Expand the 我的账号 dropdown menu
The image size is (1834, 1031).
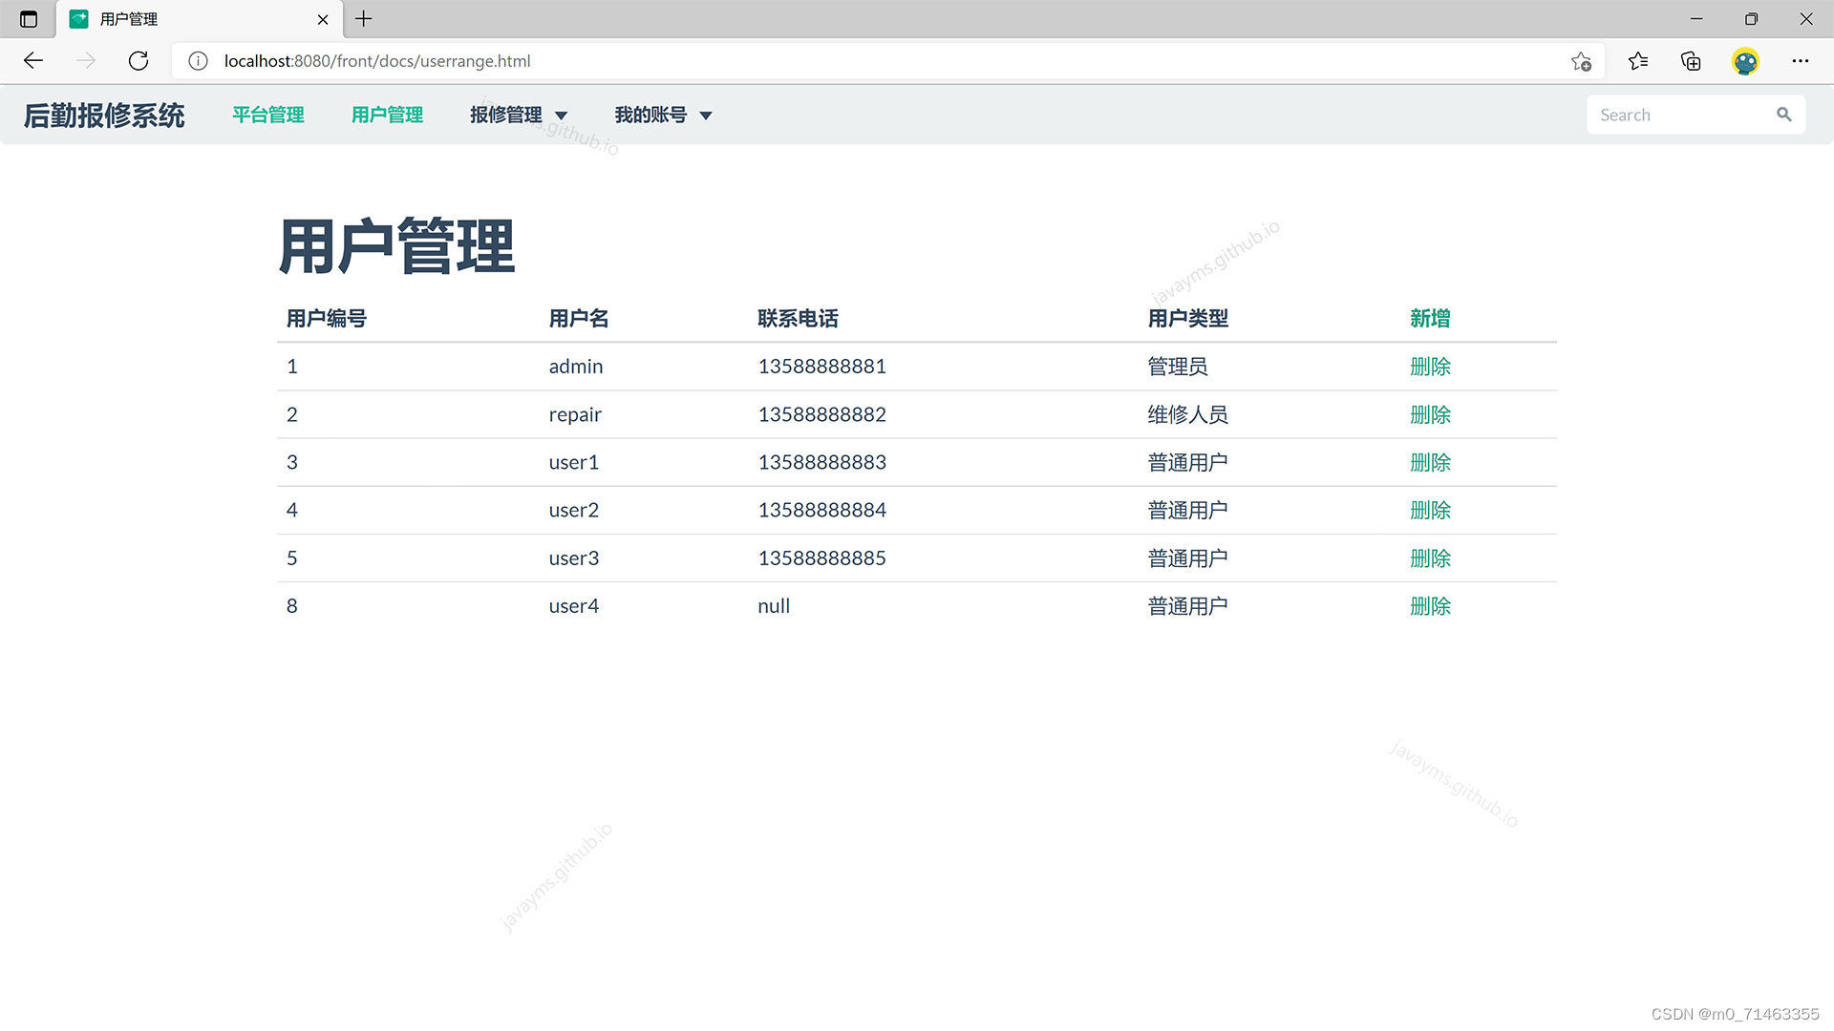(x=663, y=116)
